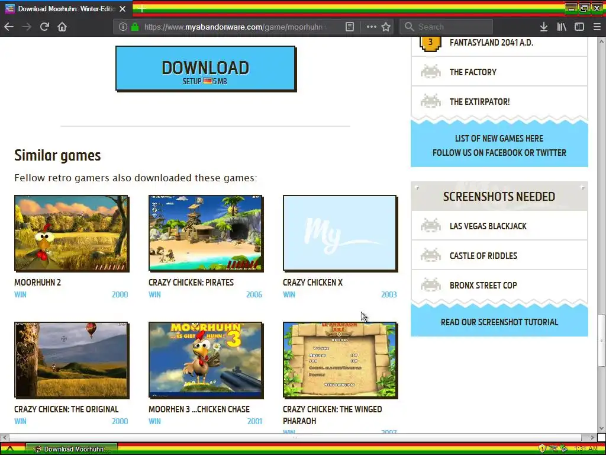
Task: Click the number 3 rank badge icon
Action: pyautogui.click(x=430, y=43)
